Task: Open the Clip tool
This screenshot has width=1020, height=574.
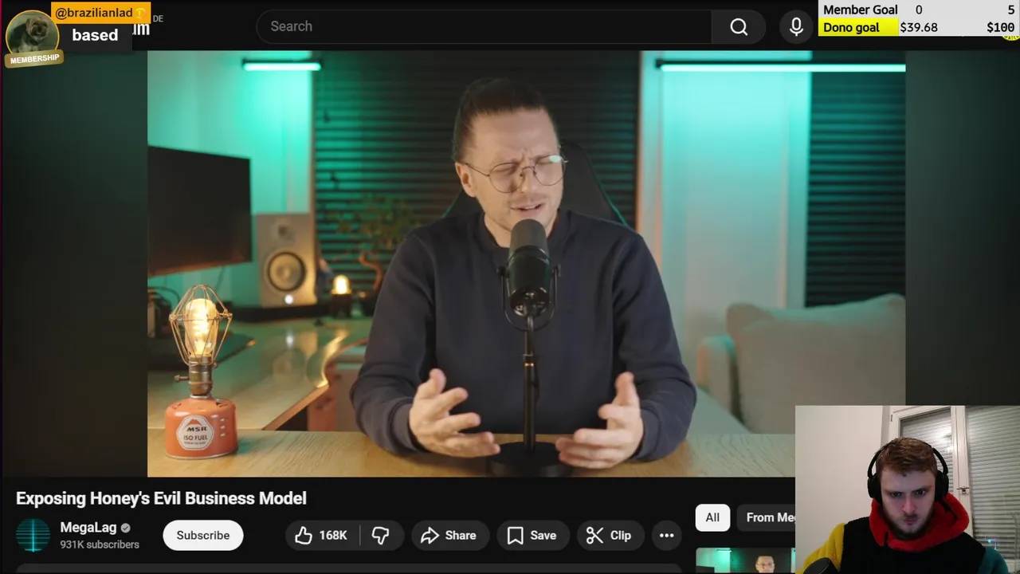Action: [x=609, y=536]
